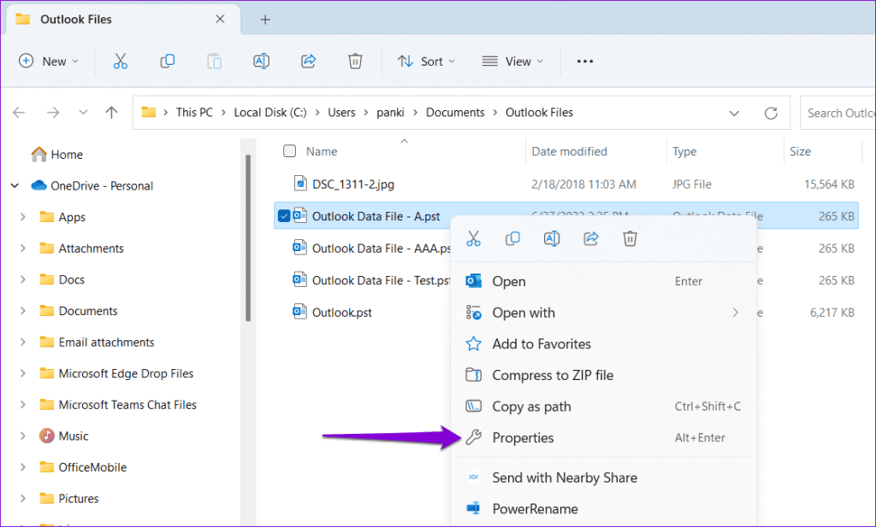Open the recent locations dropdown arrow

(x=83, y=113)
